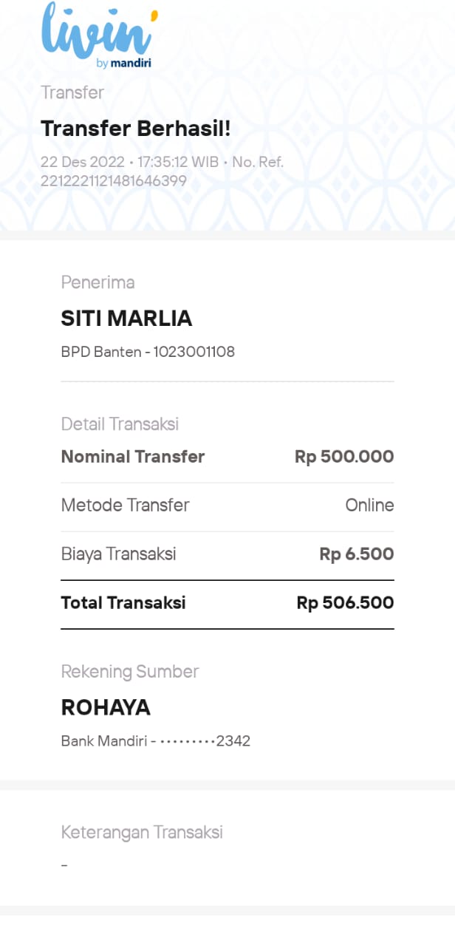The width and height of the screenshot is (455, 946).
Task: Click the "Rekening Sumber" section label
Action: (x=130, y=672)
